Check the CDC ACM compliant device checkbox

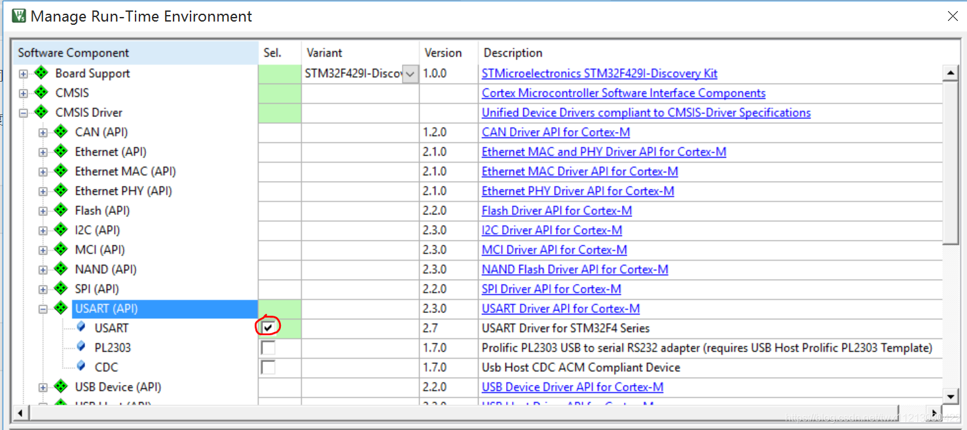pyautogui.click(x=266, y=367)
